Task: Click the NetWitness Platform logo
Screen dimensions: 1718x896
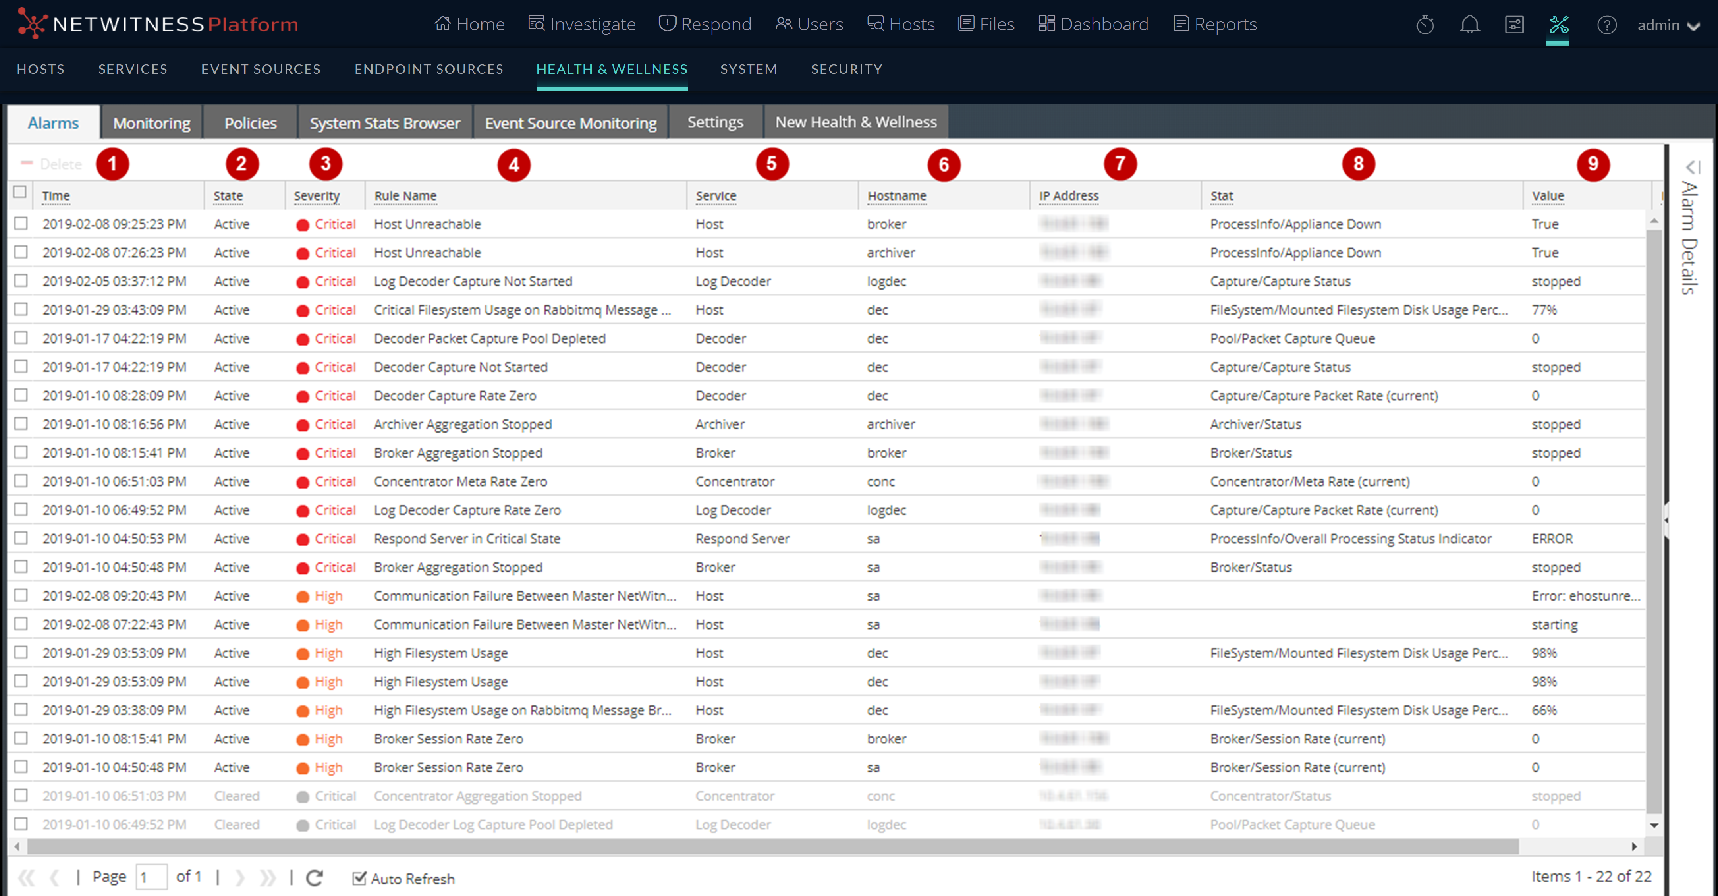Action: [x=157, y=24]
